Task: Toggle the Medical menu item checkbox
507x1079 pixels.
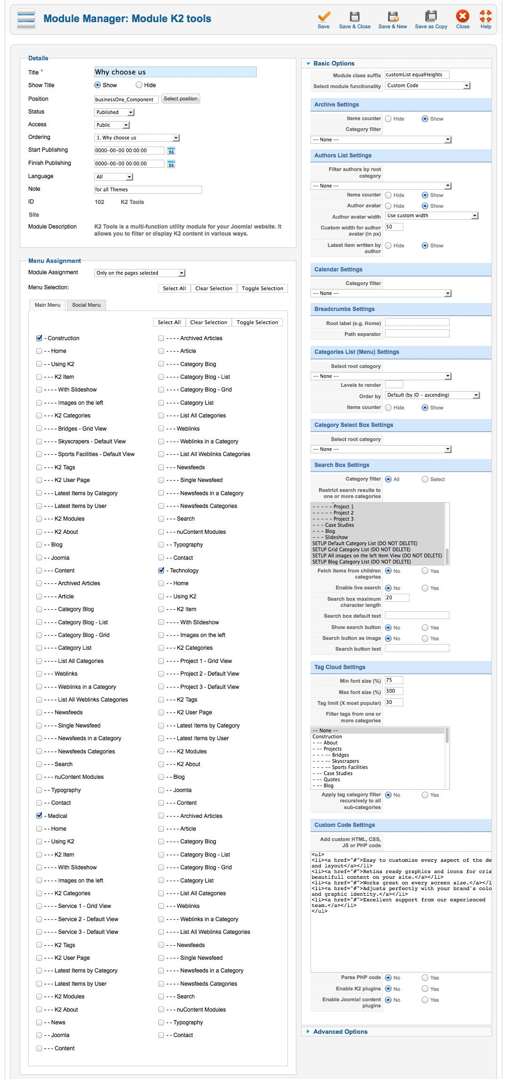Action: 39,816
